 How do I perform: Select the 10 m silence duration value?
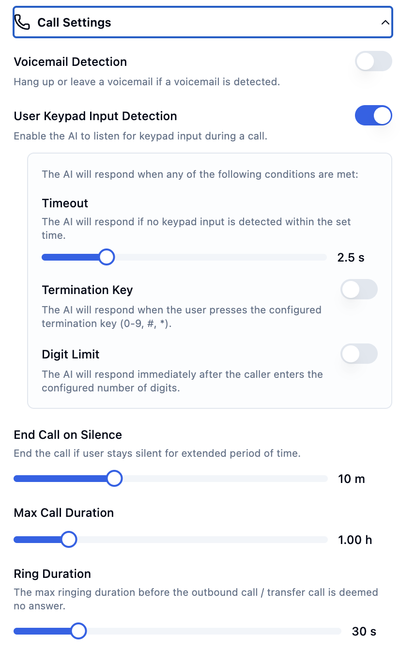pos(351,479)
